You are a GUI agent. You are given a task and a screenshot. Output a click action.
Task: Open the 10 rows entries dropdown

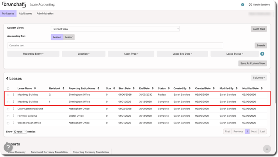(x=20, y=132)
